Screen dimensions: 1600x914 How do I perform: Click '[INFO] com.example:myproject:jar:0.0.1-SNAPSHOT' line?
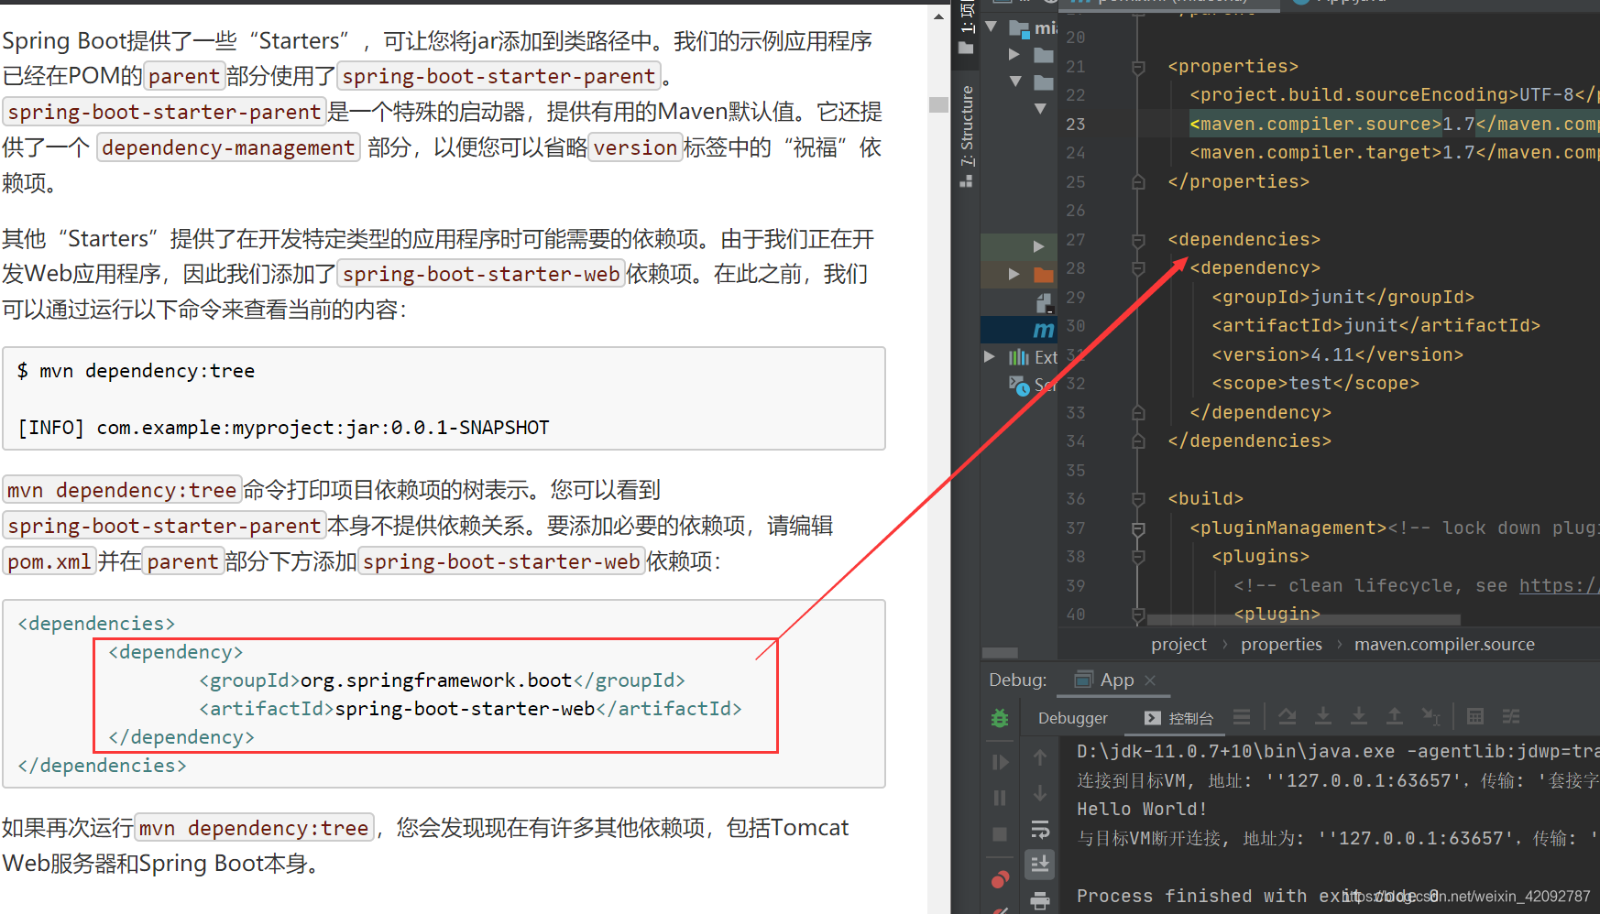pyautogui.click(x=283, y=428)
